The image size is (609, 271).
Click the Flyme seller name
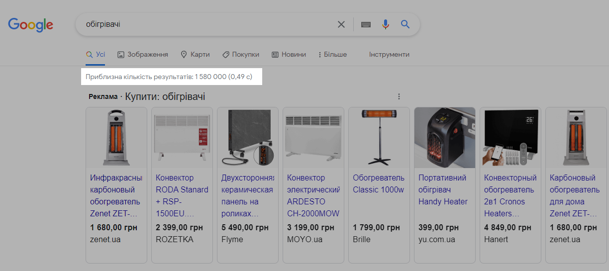click(232, 239)
